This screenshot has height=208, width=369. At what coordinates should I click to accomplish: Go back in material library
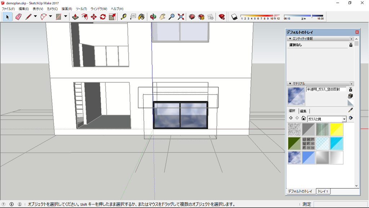pos(291,118)
